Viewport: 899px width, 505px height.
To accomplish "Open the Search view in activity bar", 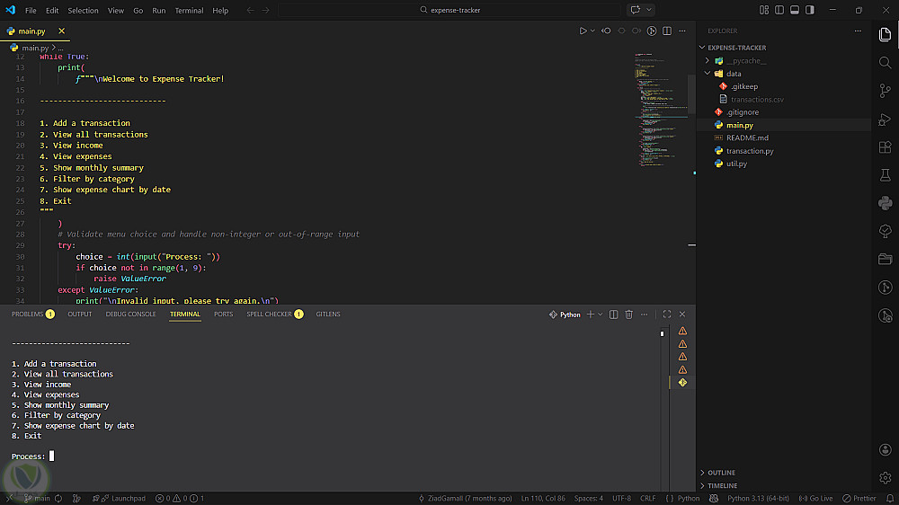I will click(x=885, y=63).
